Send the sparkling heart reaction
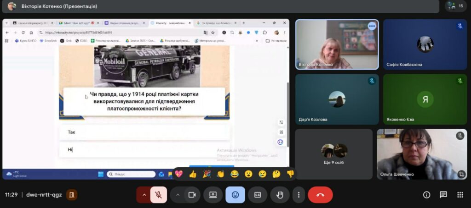Screen dimensions: 471x208 pyautogui.click(x=179, y=174)
